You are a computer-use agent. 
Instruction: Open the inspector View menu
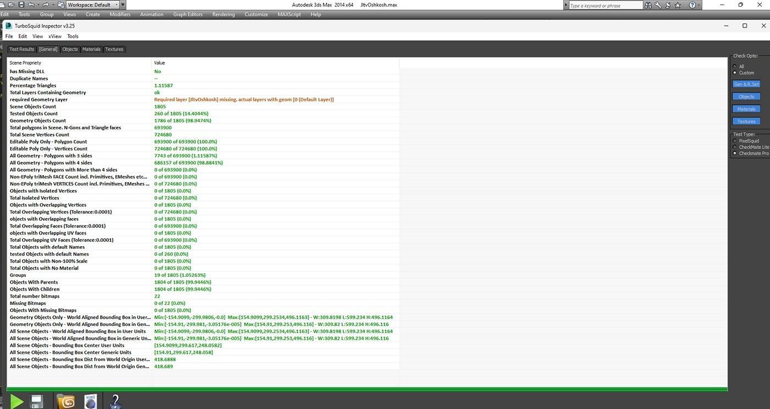(x=37, y=36)
